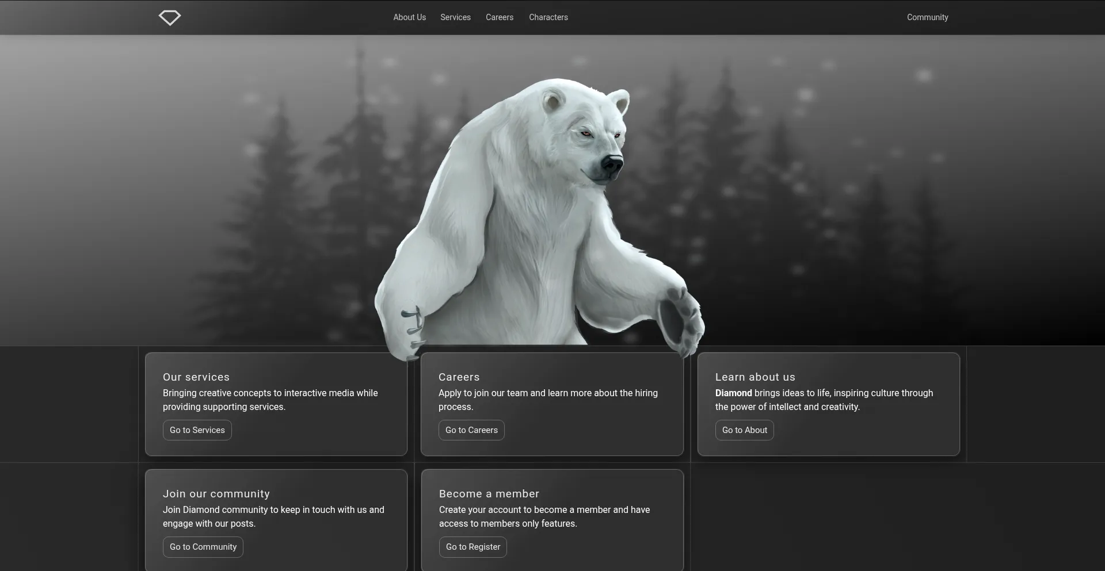The height and width of the screenshot is (571, 1105).
Task: Select the 'Careers' card heading
Action: [459, 377]
